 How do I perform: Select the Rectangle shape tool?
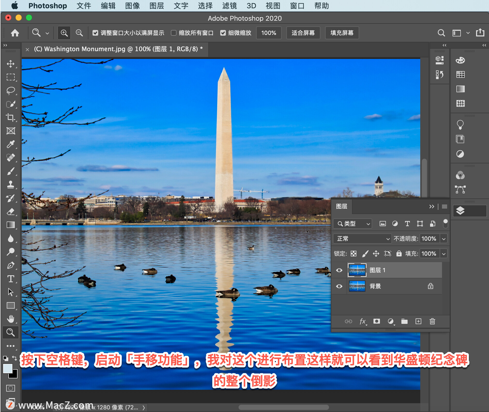pyautogui.click(x=11, y=306)
